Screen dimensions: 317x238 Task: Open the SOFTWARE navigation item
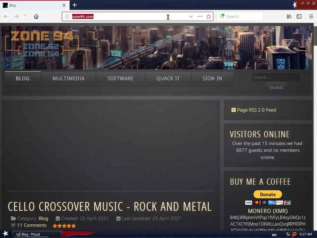[120, 78]
